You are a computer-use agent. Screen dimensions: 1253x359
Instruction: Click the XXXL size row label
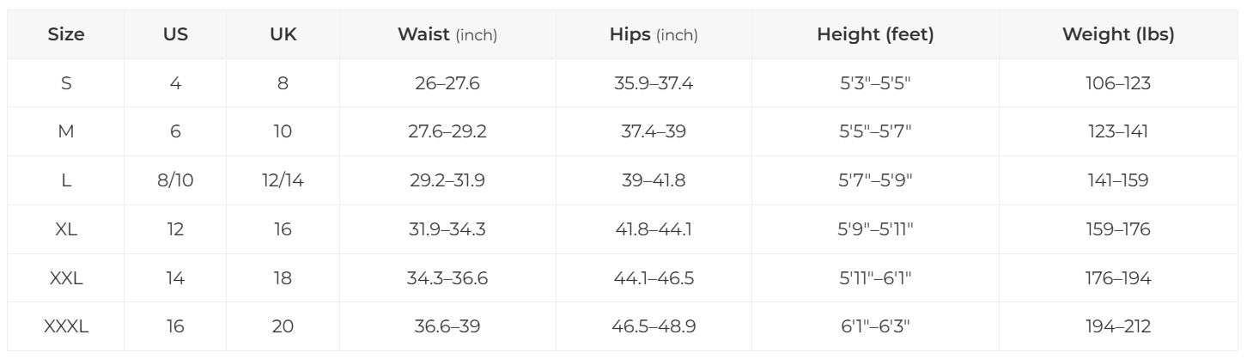(66, 327)
